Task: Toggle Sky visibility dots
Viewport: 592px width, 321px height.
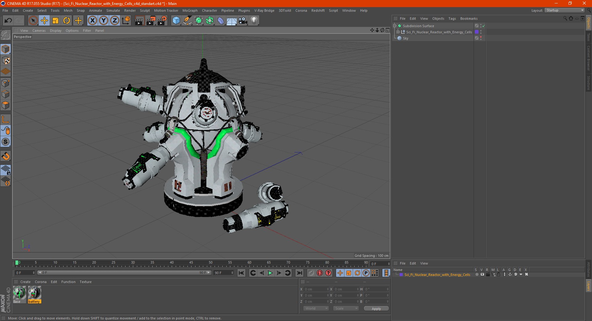Action: 481,38
